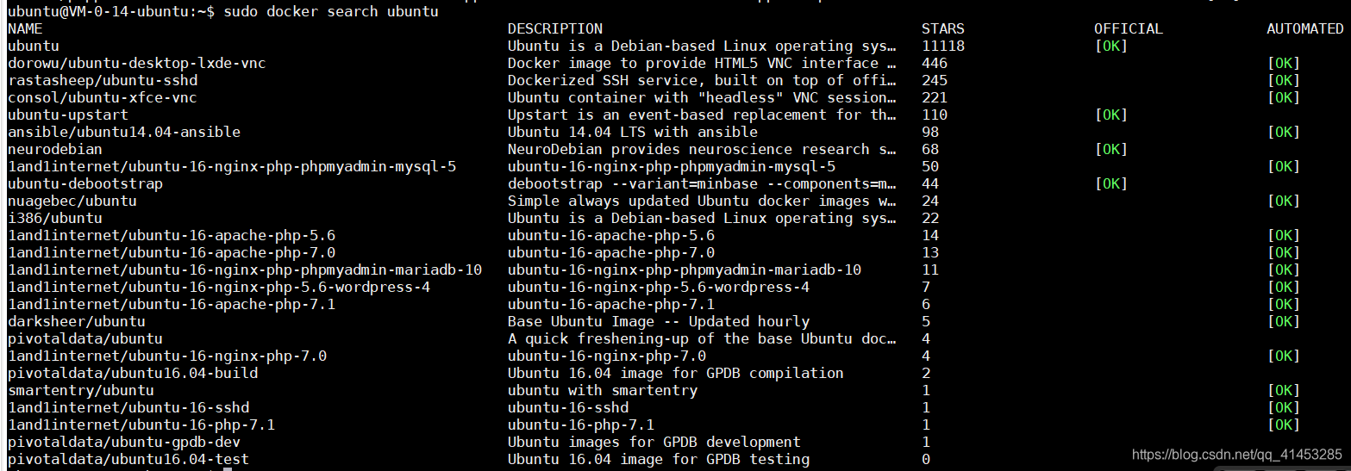Click the 'sudo docker search ubuntu' command text
The image size is (1351, 471).
331,12
